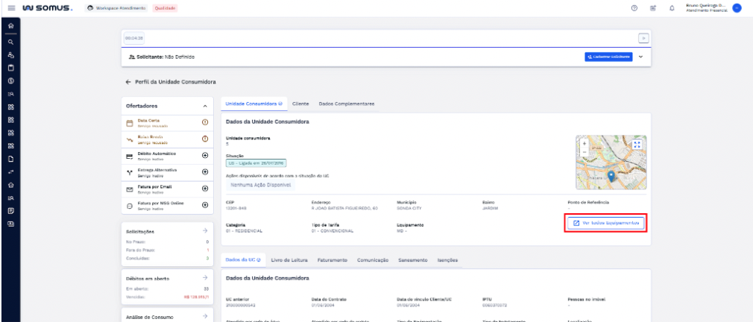
Task: Open the Faturamento tab
Action: (333, 259)
